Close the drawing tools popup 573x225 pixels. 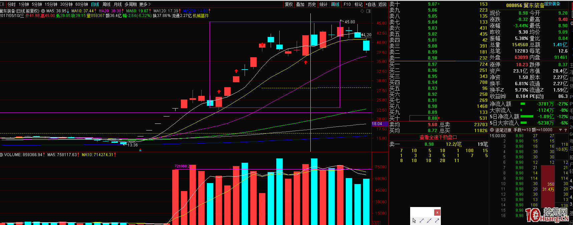point(437,212)
